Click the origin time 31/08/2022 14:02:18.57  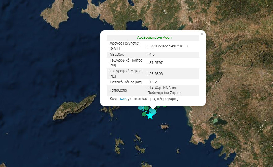(x=169, y=46)
